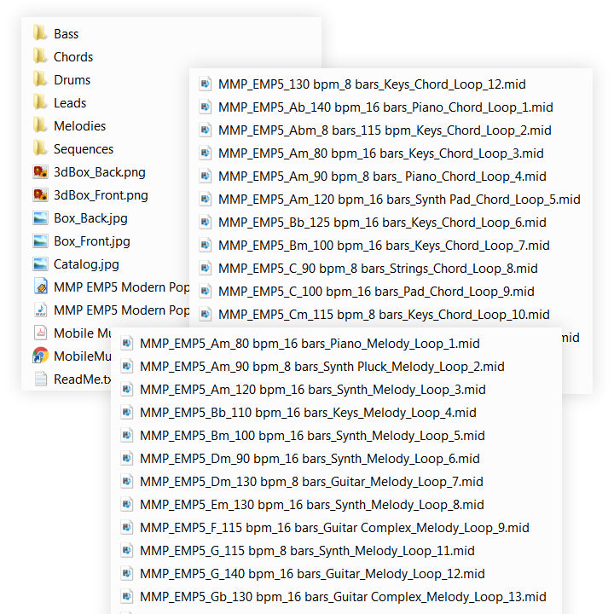Click the ReadMe text file icon
Viewport: 614px width, 614px height.
tap(40, 379)
